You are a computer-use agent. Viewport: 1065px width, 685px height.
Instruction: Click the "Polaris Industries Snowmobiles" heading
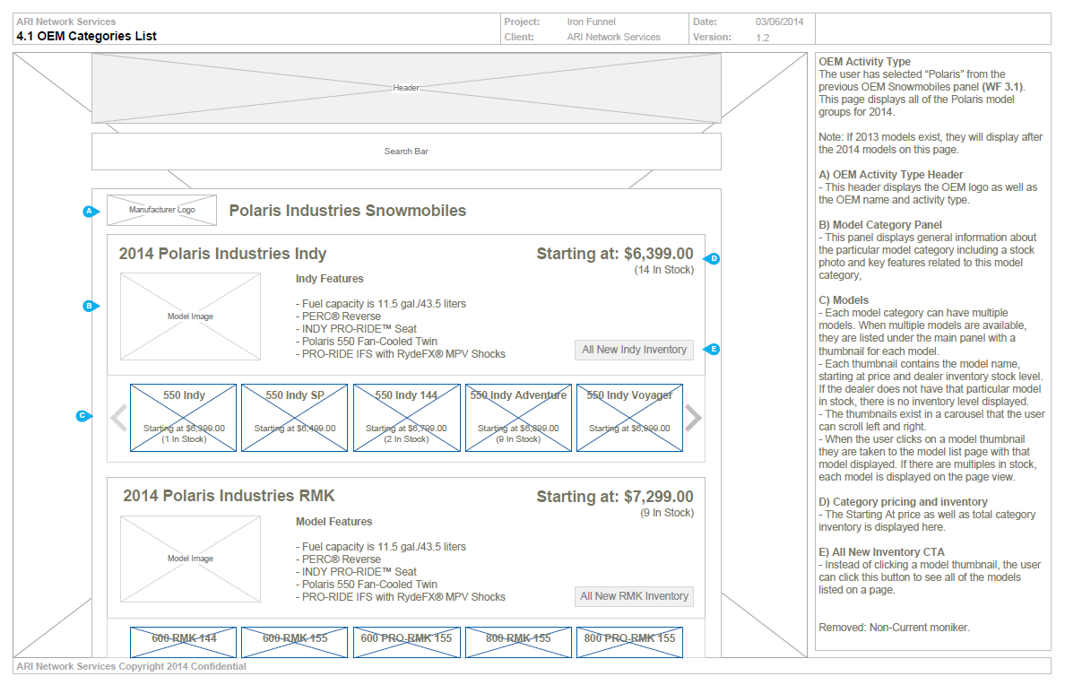click(x=348, y=211)
